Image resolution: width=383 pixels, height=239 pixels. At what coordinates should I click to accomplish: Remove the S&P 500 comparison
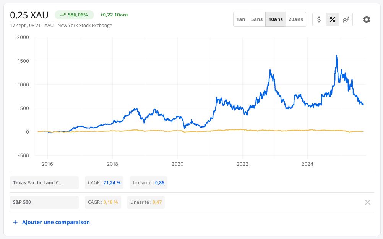pyautogui.click(x=368, y=202)
